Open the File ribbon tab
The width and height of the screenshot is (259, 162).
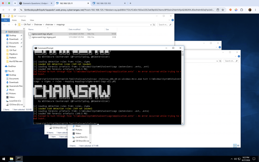6,20
